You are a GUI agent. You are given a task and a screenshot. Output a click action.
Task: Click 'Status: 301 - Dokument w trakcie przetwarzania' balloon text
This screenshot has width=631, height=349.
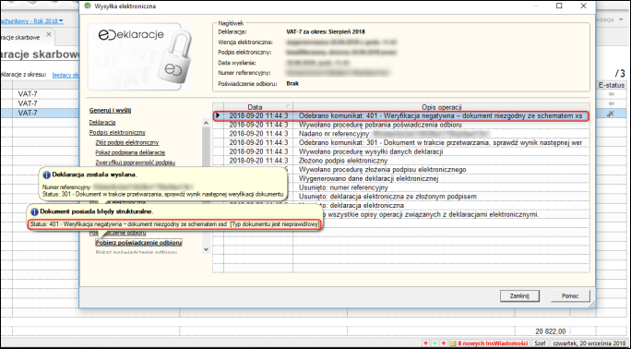click(163, 194)
